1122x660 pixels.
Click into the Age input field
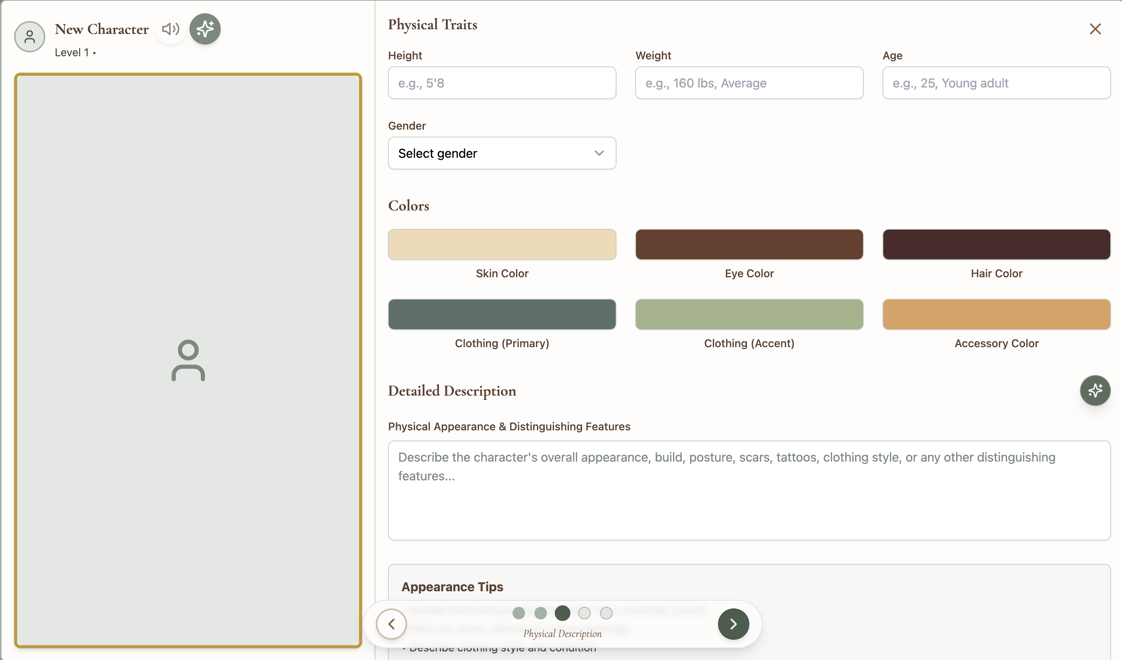(x=996, y=83)
